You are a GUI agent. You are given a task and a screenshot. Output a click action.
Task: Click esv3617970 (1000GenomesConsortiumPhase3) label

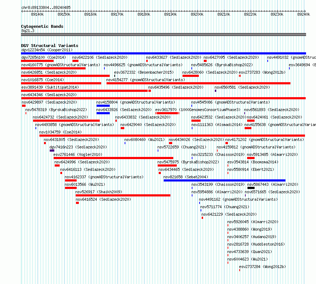[198, 110]
